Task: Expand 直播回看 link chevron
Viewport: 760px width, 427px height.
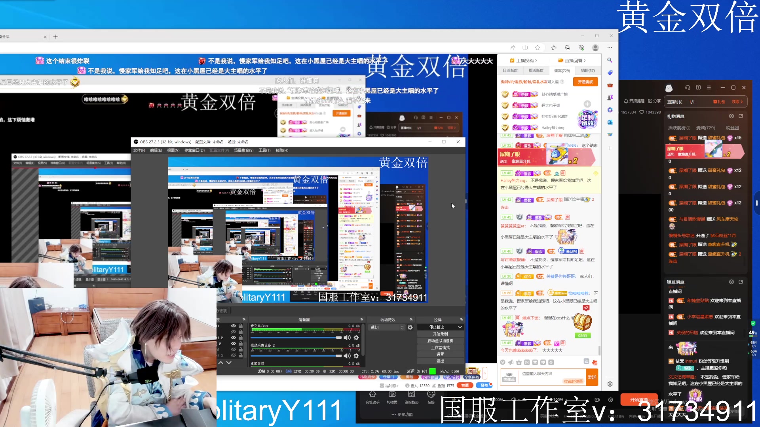Action: [x=585, y=60]
